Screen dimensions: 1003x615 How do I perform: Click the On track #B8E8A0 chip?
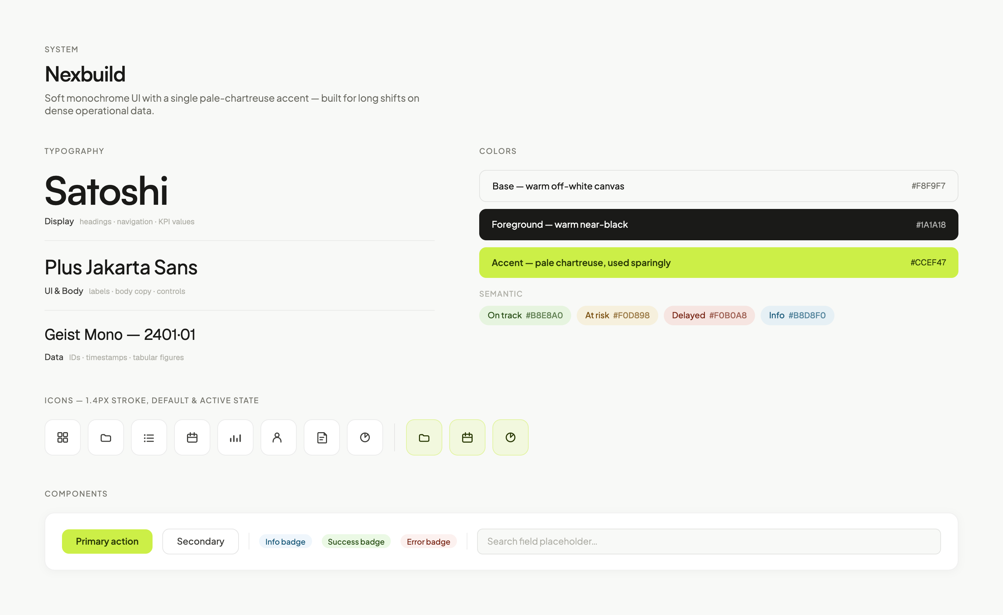[525, 316]
